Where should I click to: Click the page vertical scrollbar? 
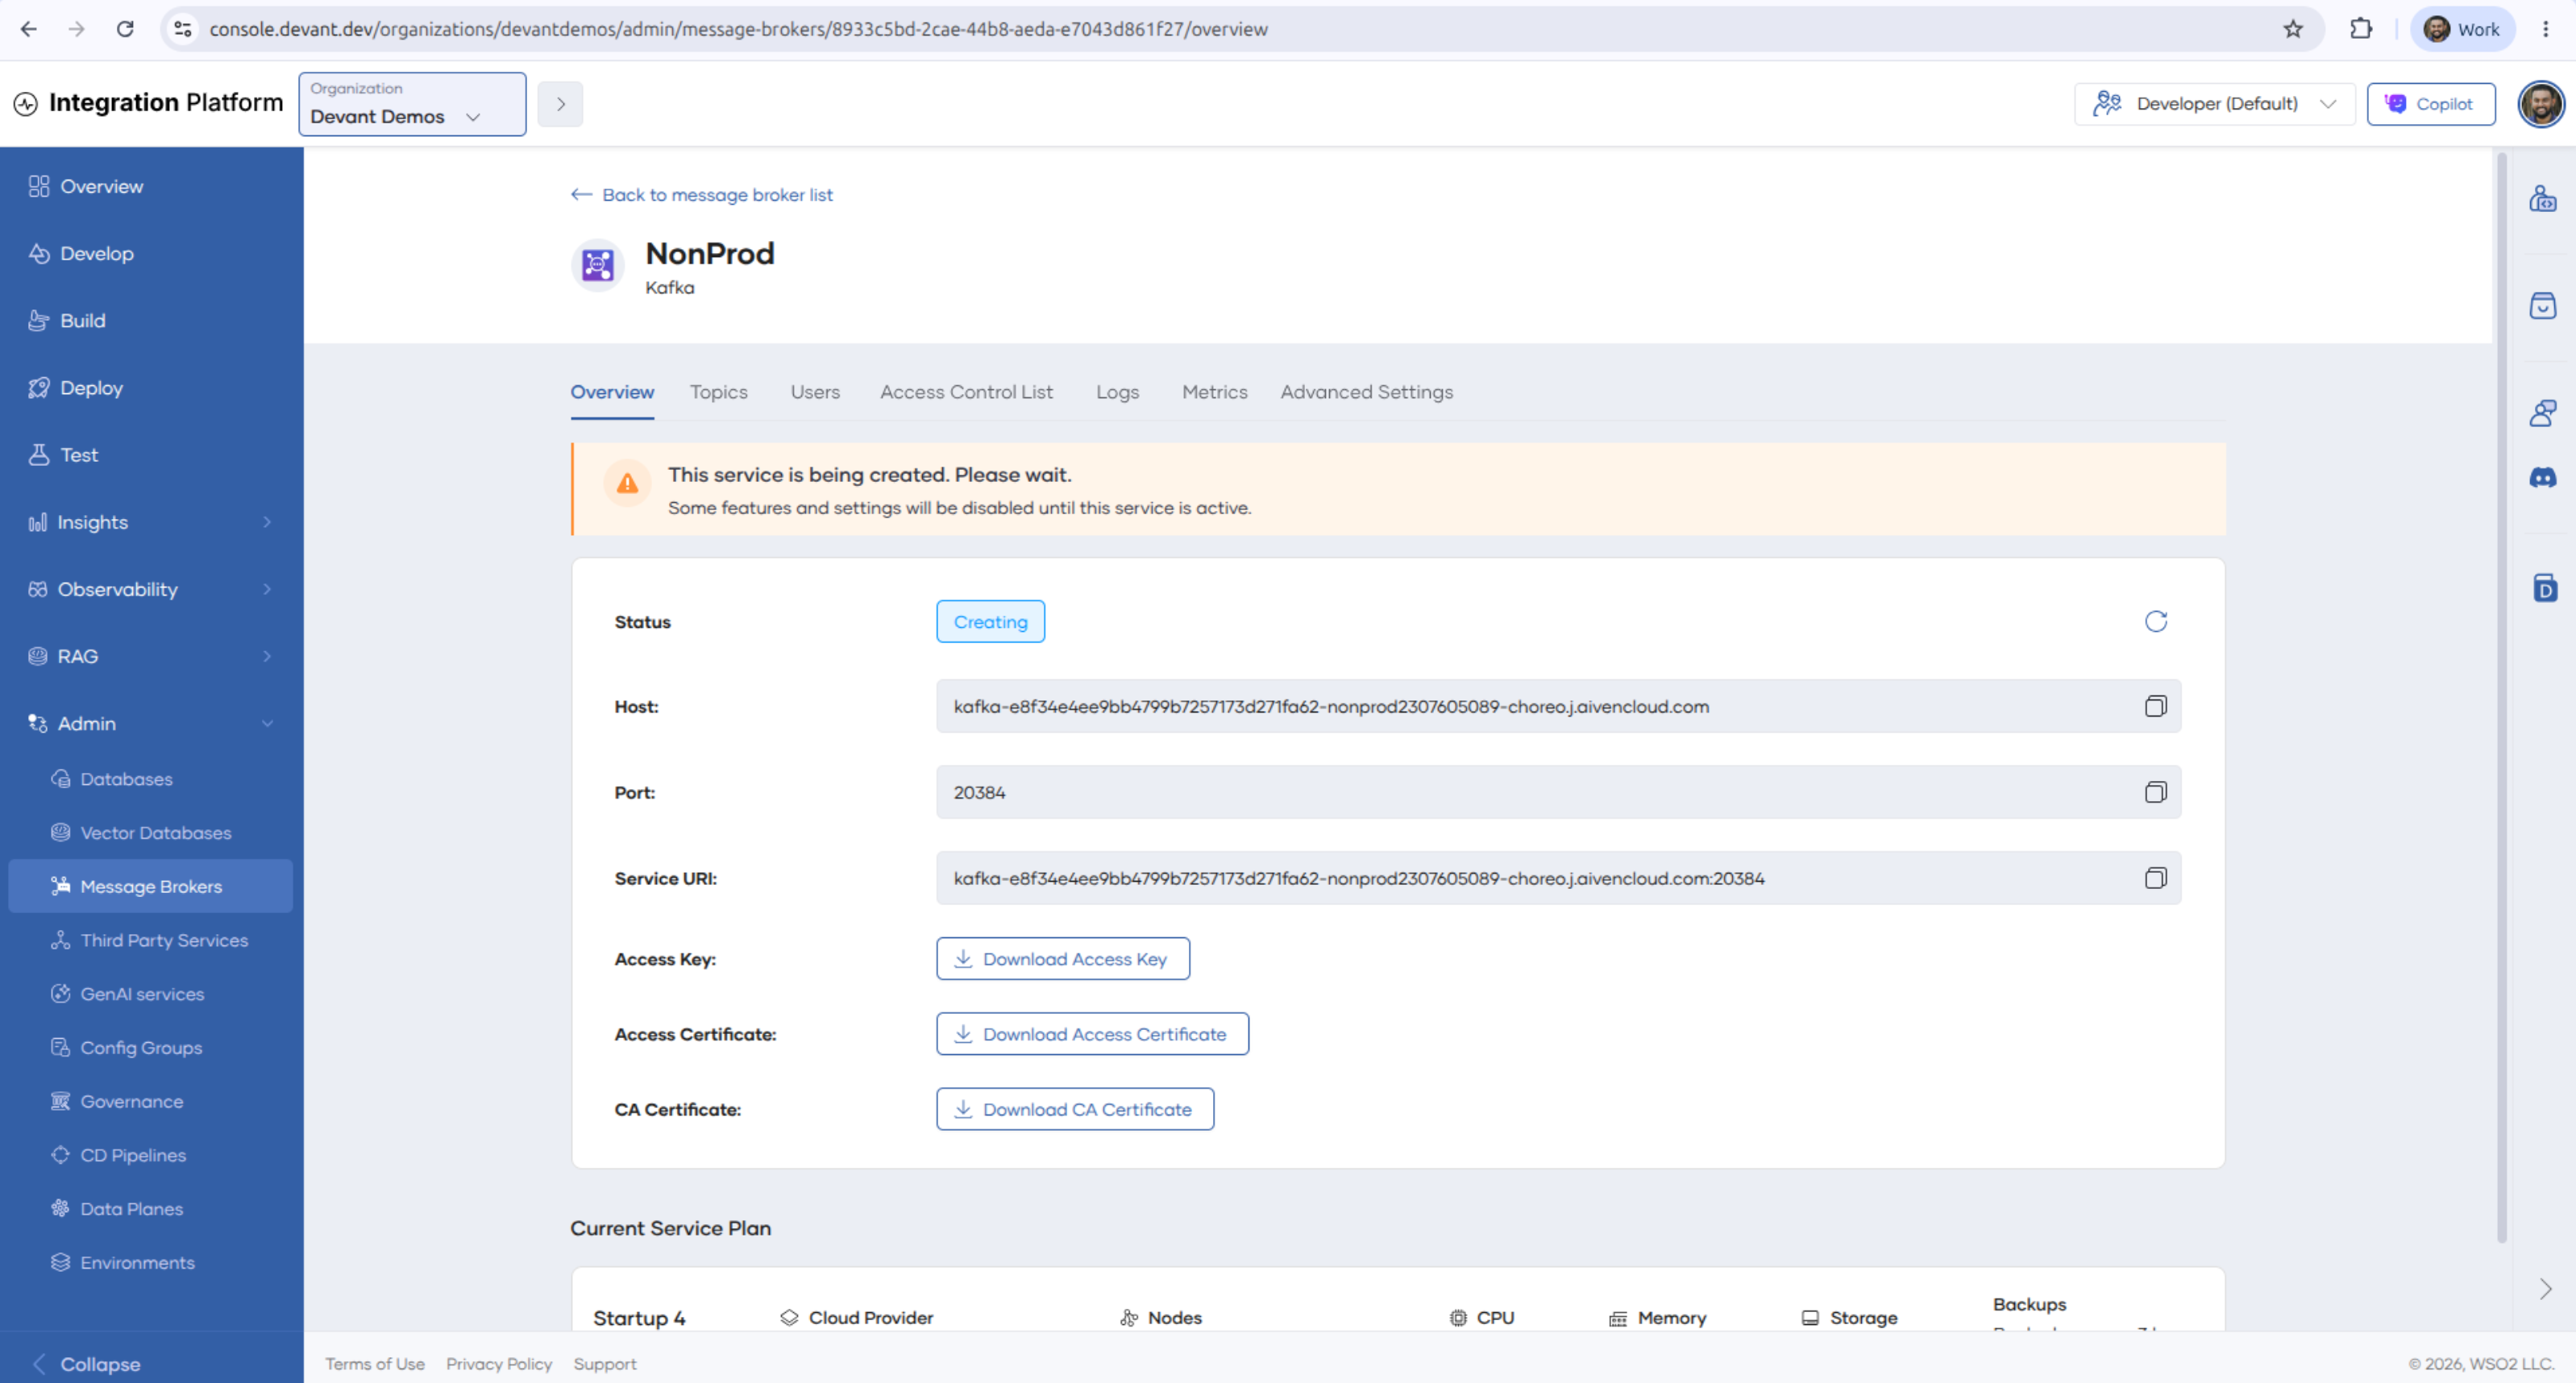coord(2502,697)
